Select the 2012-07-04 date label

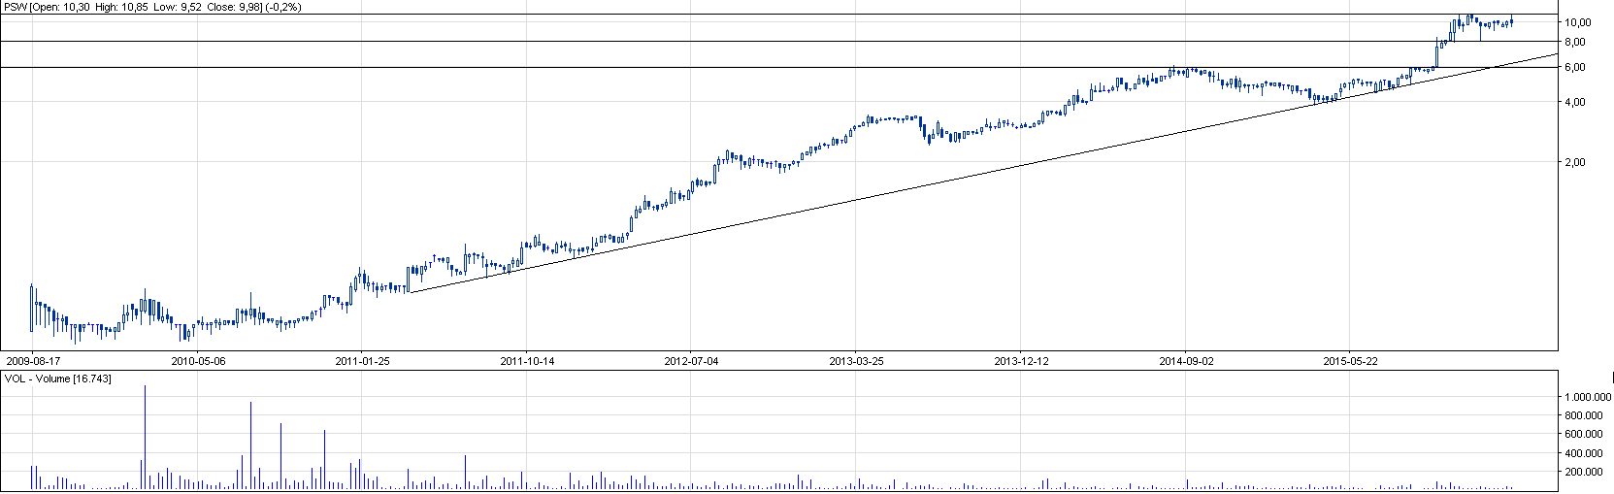[692, 361]
